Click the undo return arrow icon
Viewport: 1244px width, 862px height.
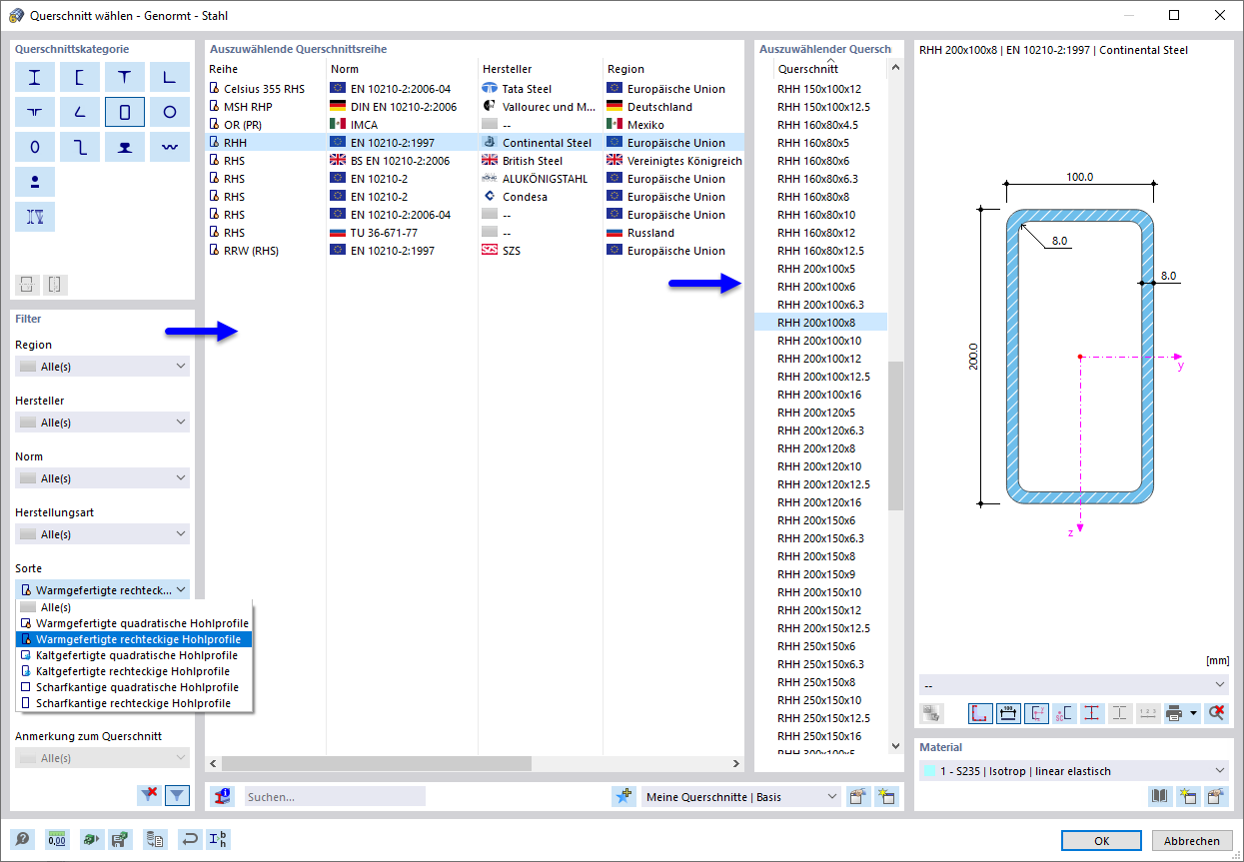coord(190,840)
